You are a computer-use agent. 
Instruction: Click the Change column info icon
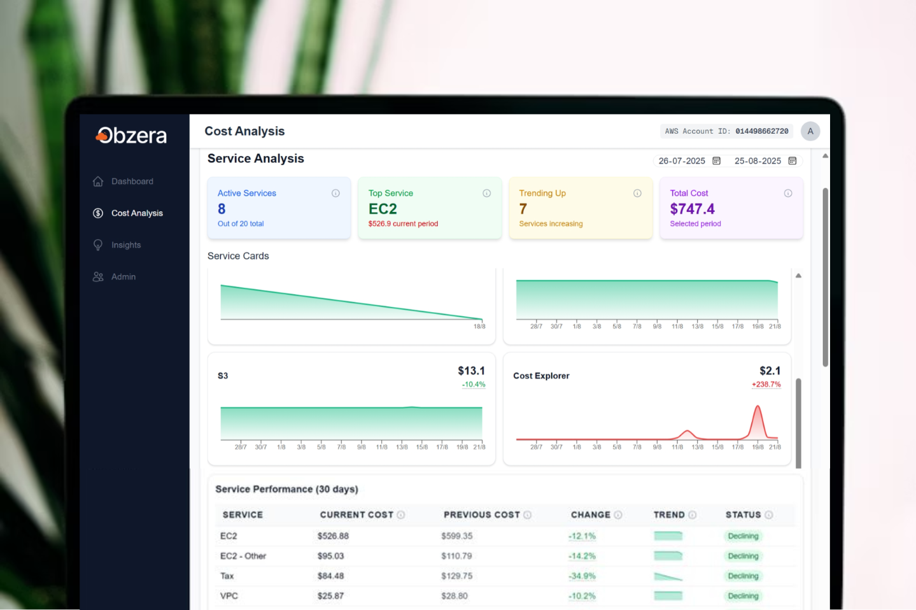pyautogui.click(x=618, y=515)
